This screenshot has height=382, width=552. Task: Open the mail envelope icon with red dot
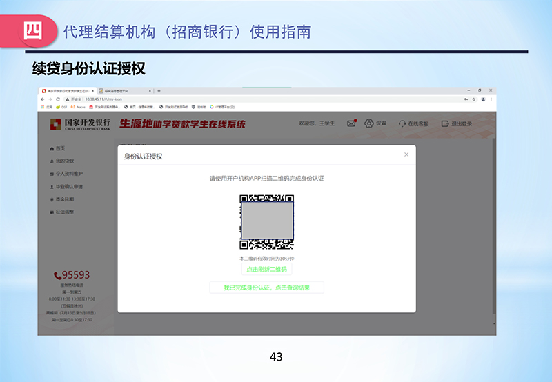[352, 123]
